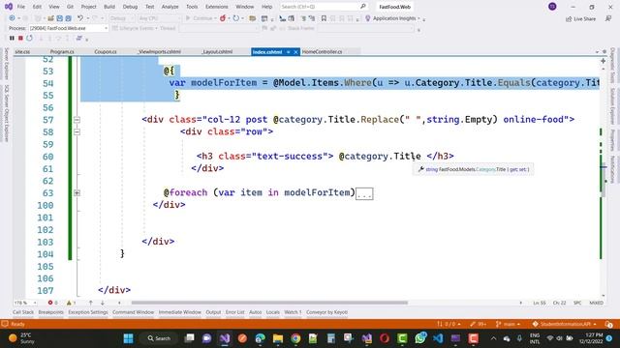The height and width of the screenshot is (348, 620).
Task: Open the Stack Frame dropdown
Action: click(x=366, y=28)
